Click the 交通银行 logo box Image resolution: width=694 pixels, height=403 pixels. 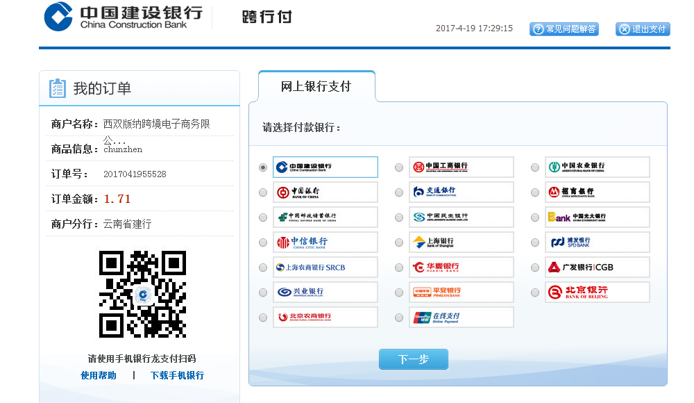462,192
